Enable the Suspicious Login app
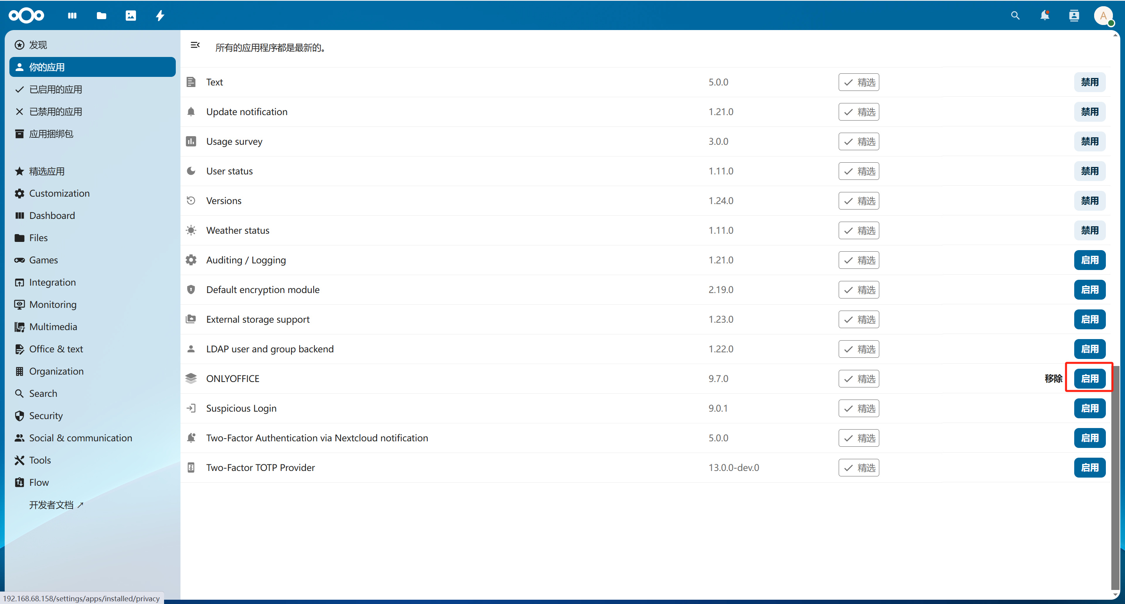Image resolution: width=1125 pixels, height=604 pixels. (x=1089, y=408)
